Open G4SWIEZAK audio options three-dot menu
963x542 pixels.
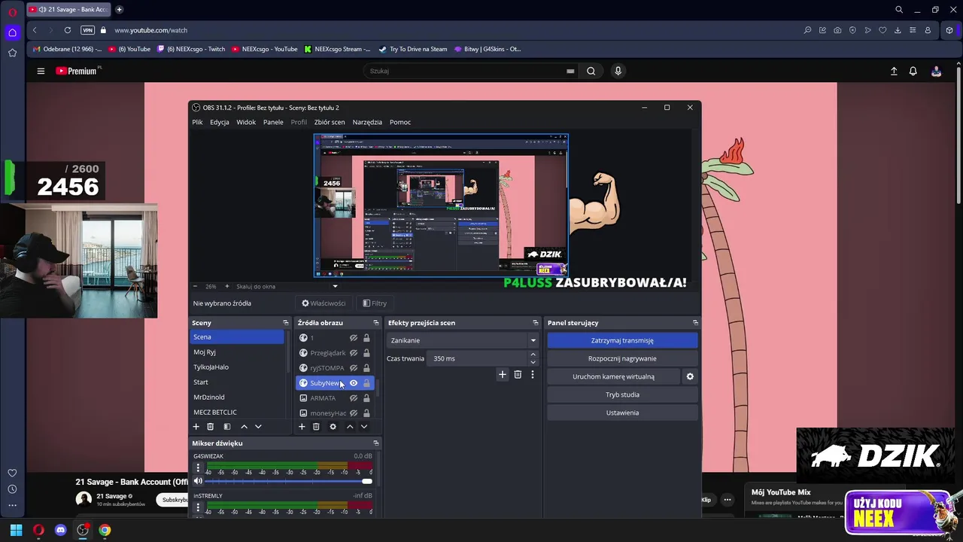point(198,468)
